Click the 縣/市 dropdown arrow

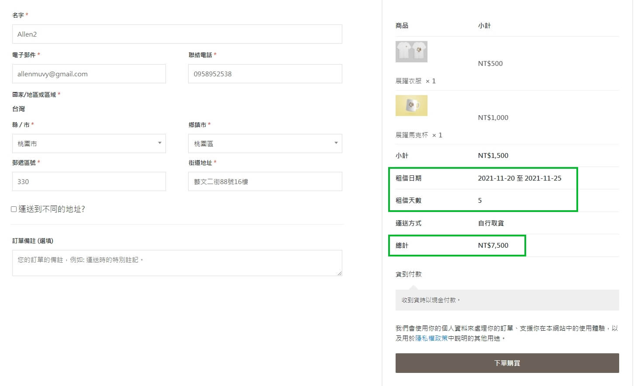pyautogui.click(x=159, y=143)
